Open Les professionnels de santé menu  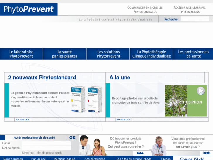193,54
